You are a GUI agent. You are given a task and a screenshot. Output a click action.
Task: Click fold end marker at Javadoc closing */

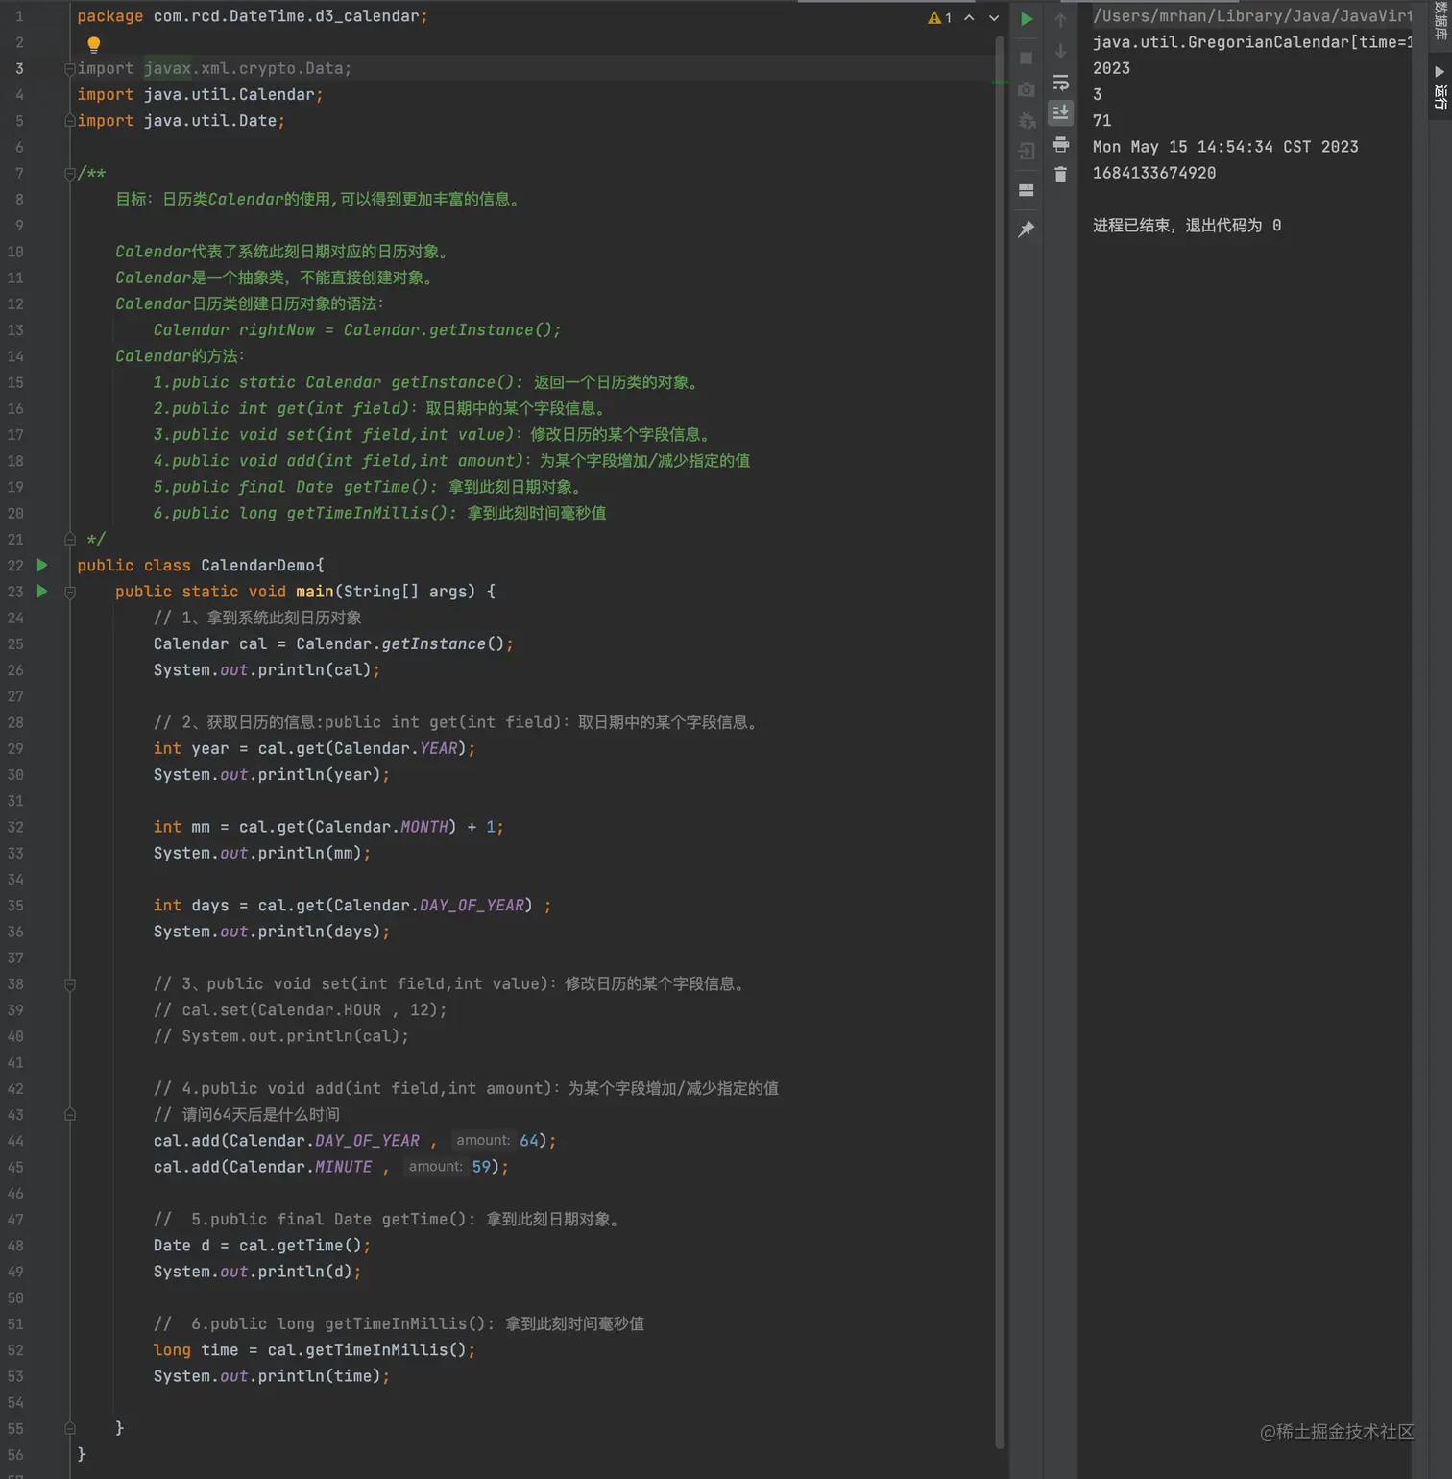tap(70, 539)
